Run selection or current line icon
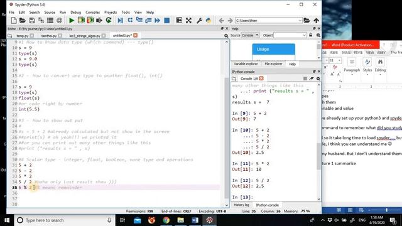The height and width of the screenshot is (226, 402). click(99, 21)
